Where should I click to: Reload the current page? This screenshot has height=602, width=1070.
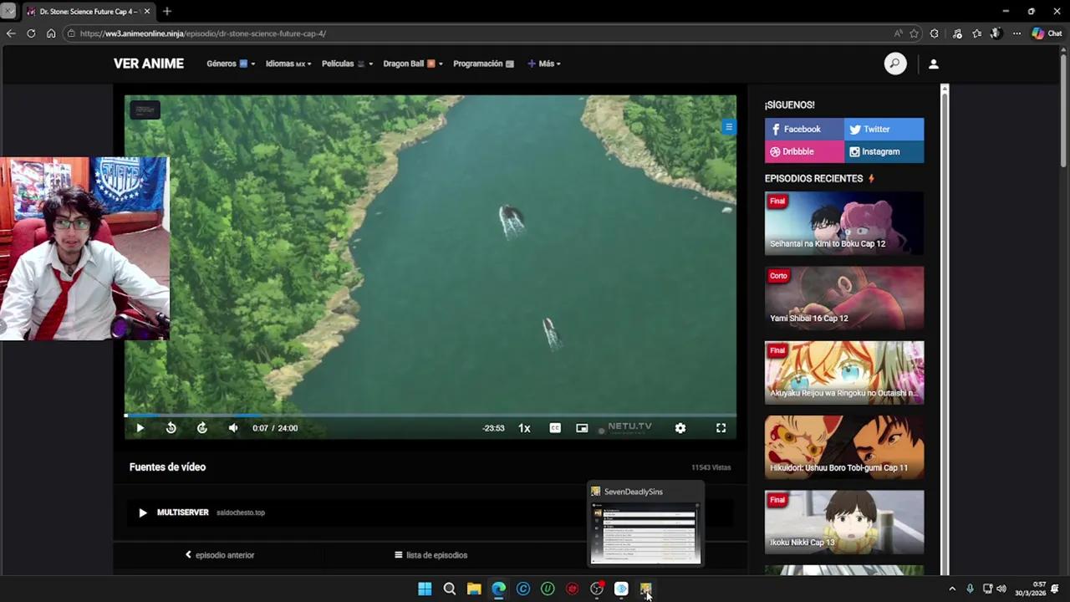coord(31,33)
